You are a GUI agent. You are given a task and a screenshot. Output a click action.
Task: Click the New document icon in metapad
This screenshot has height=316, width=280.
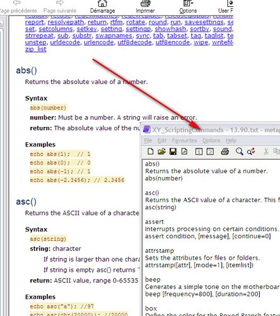point(151,152)
